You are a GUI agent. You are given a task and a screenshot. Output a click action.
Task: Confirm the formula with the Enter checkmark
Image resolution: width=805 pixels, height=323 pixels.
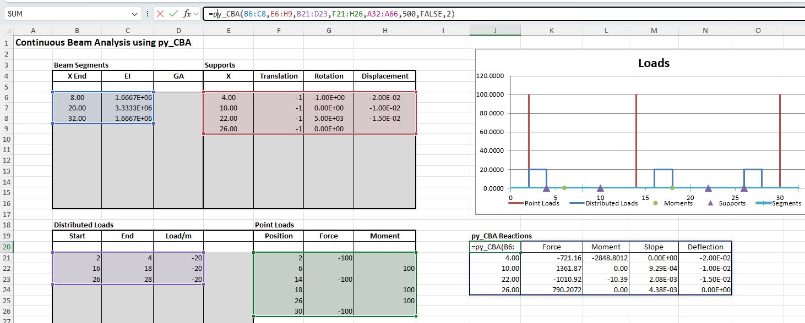(x=173, y=14)
